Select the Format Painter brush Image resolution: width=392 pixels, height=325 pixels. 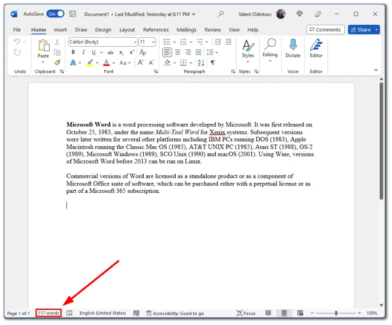click(57, 62)
